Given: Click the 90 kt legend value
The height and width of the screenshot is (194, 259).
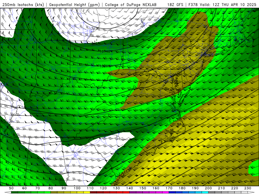Looking at the screenshot, I should point(64,188).
